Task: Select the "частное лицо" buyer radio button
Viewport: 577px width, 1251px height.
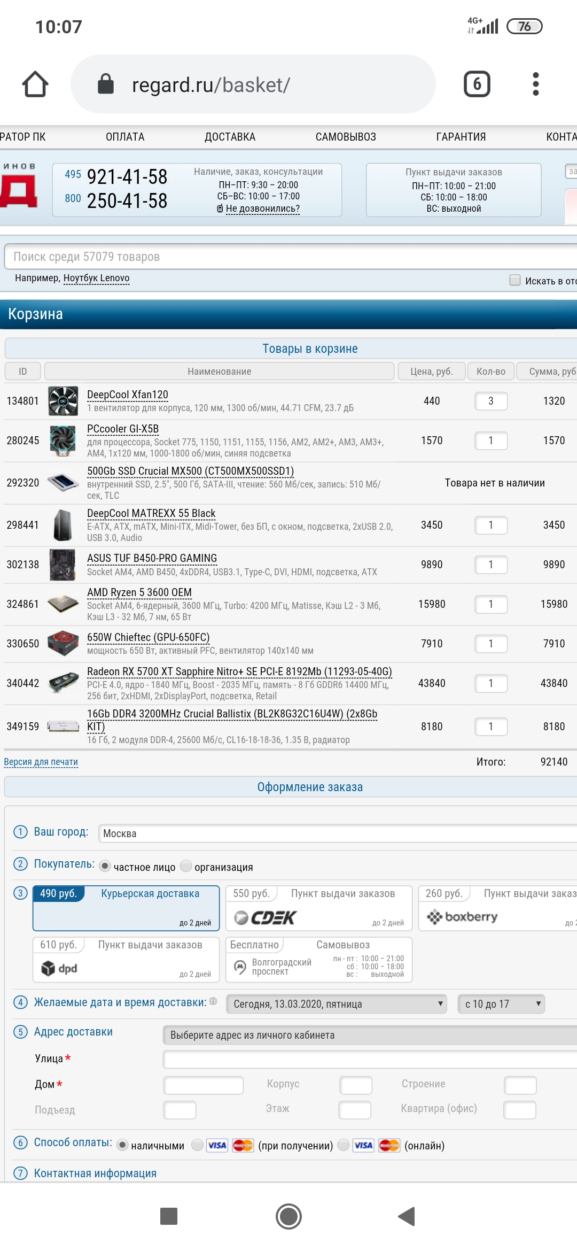Action: [x=105, y=866]
